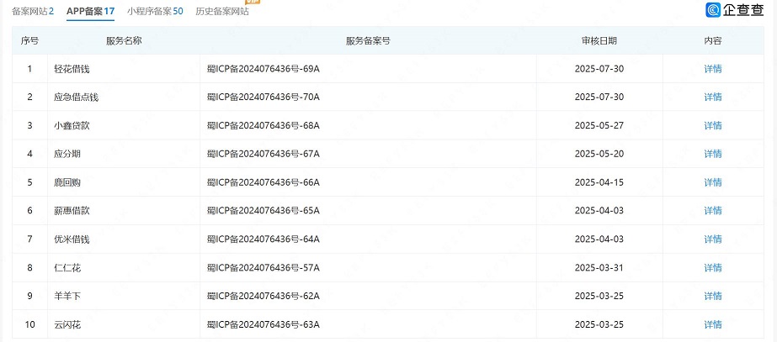Image resolution: width=777 pixels, height=342 pixels.
Task: View 详情 of 应分期
Action: 713,154
